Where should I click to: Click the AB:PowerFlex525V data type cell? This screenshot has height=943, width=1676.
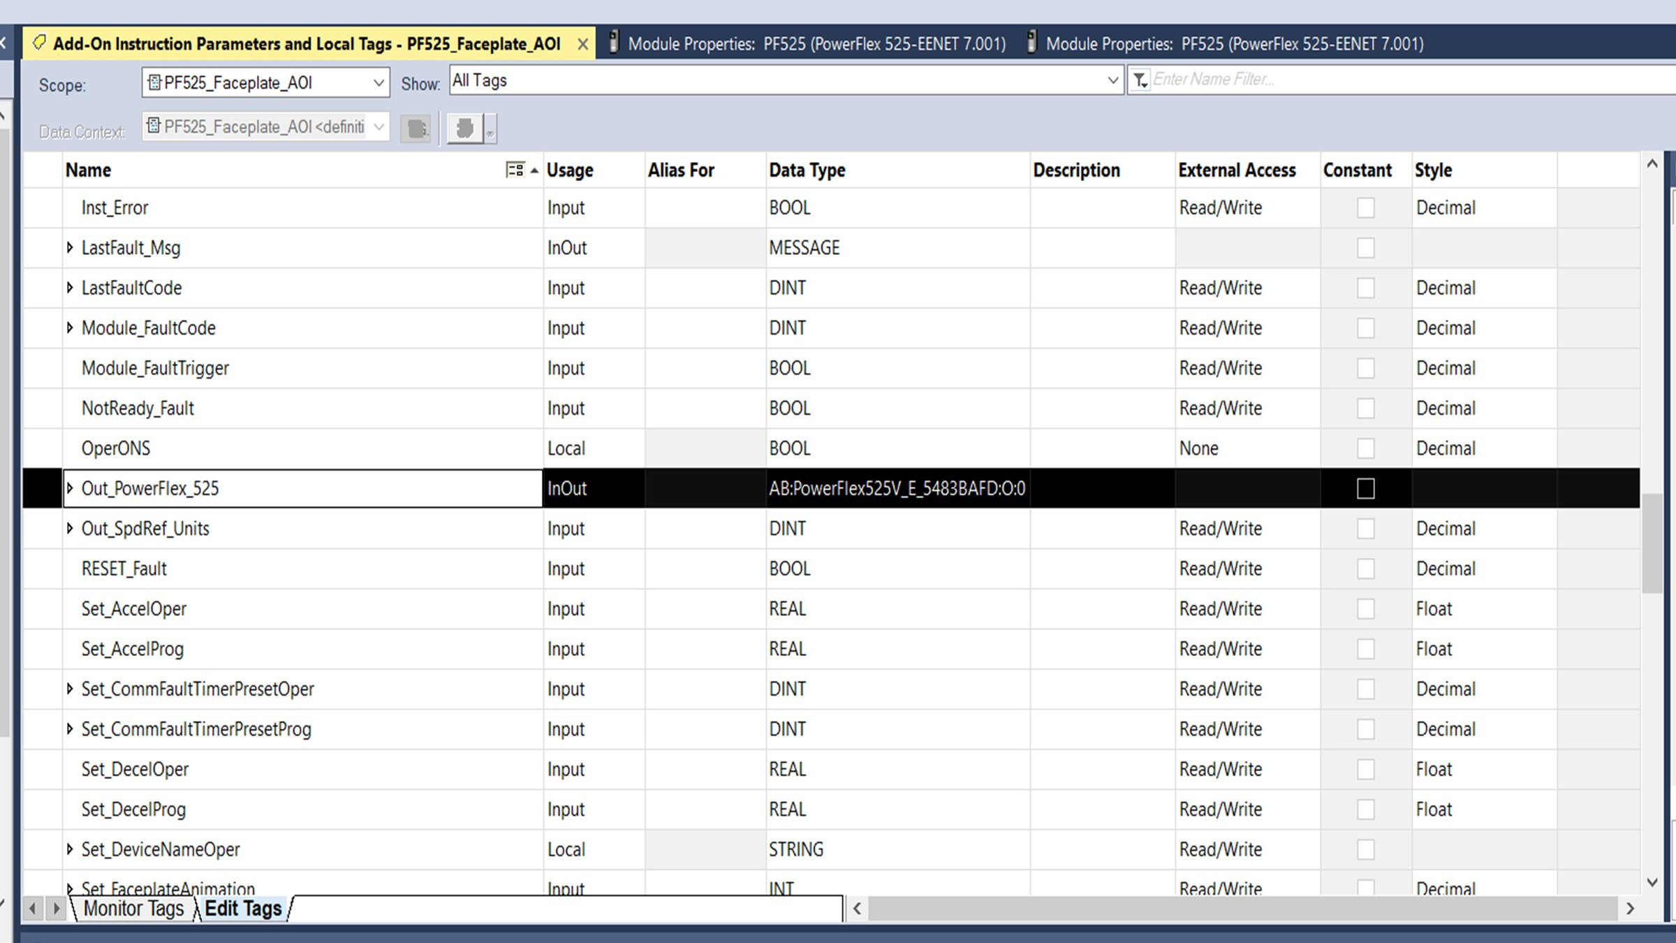tap(897, 488)
